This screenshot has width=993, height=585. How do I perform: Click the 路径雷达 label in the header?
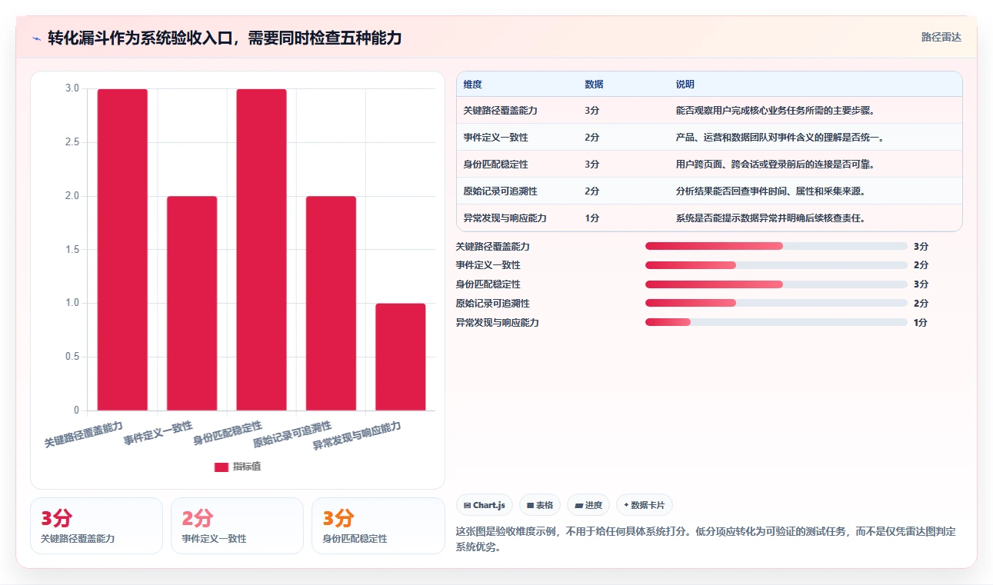tap(941, 37)
